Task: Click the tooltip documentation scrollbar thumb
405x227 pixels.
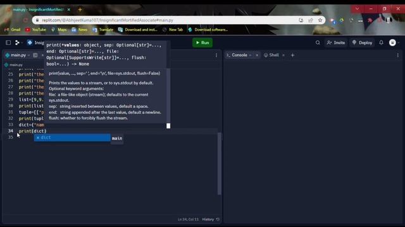Action: click(x=168, y=126)
